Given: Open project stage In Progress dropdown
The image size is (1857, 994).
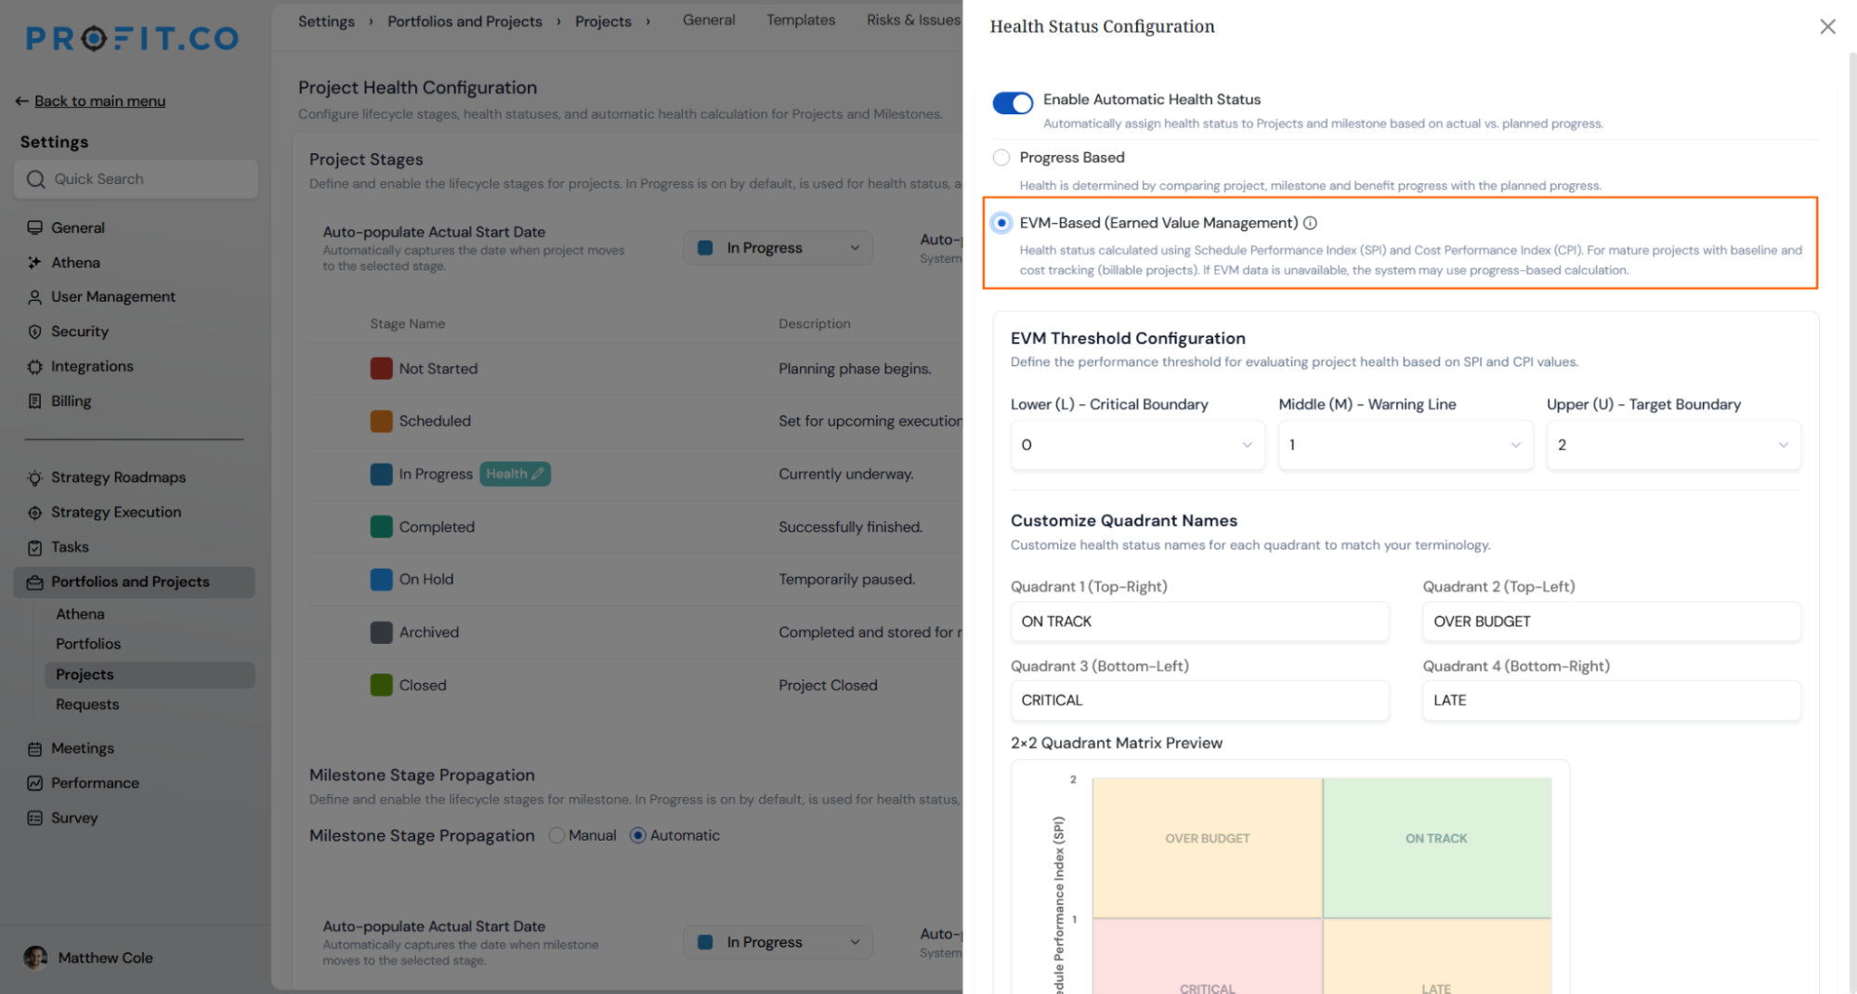Looking at the screenshot, I should click(x=778, y=248).
